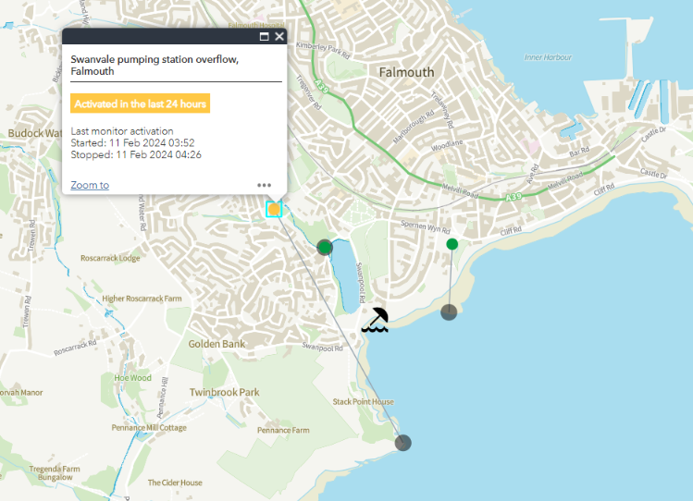This screenshot has height=501, width=693.
Task: Click the Roscarrack Lodge label
Action: (x=110, y=258)
